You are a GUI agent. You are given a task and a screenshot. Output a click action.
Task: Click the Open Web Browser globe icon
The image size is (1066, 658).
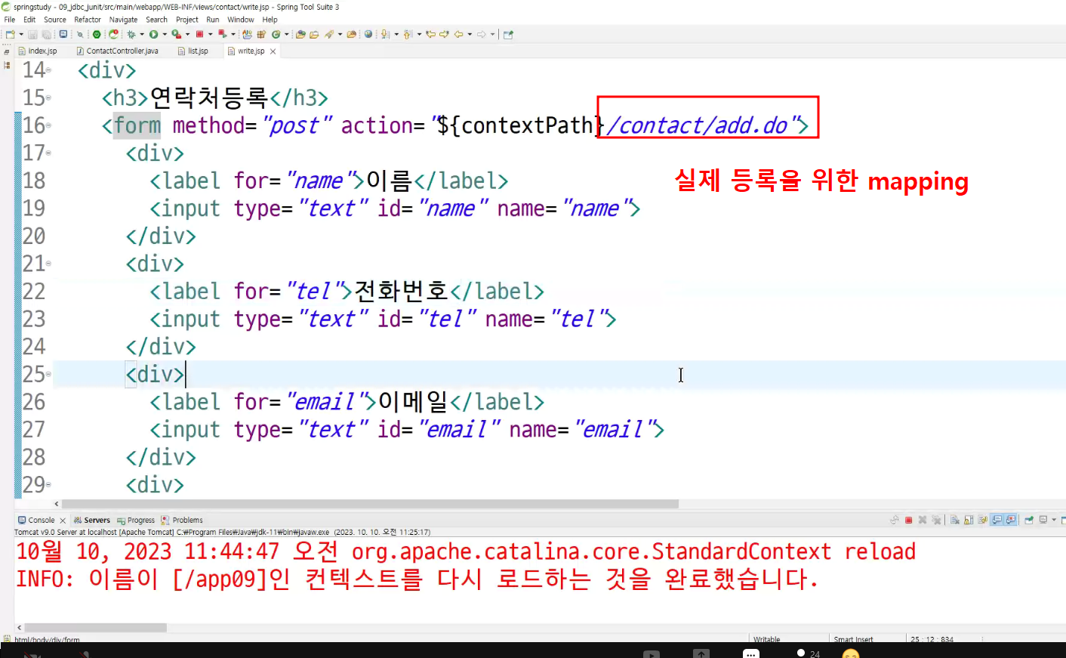tap(368, 34)
